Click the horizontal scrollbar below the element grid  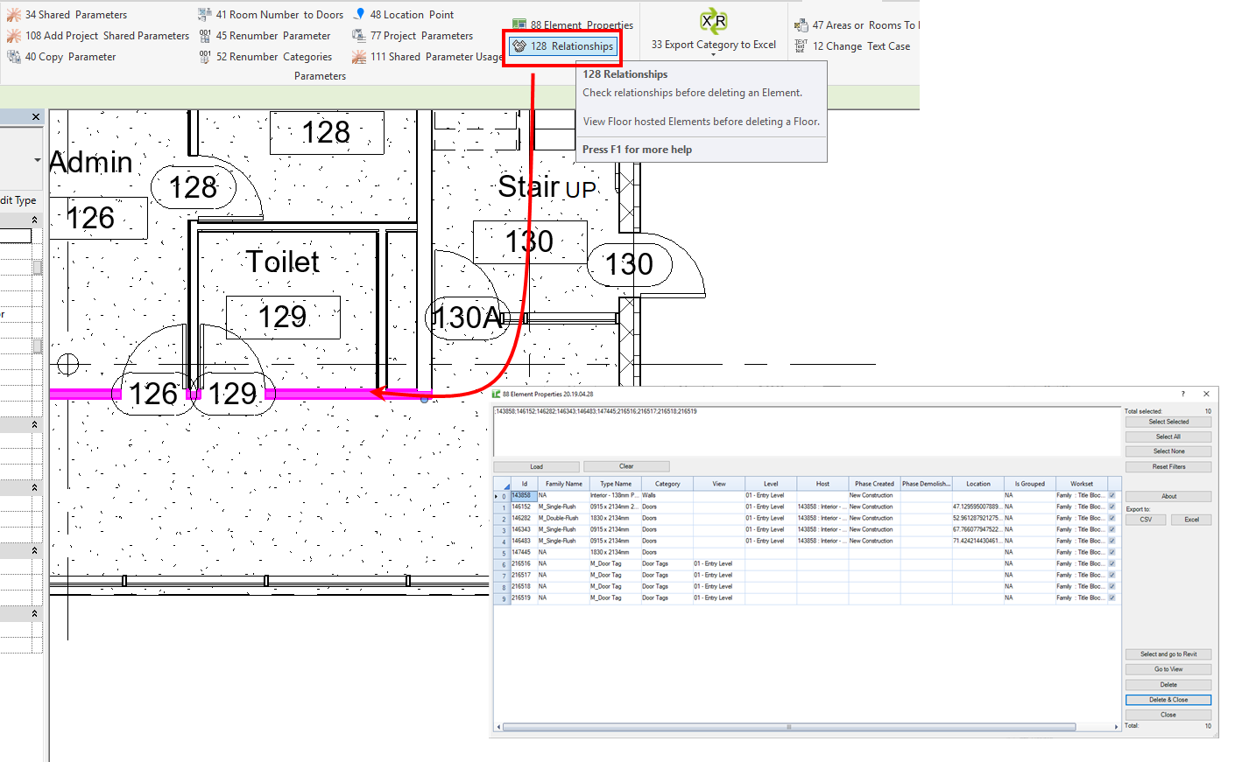788,726
